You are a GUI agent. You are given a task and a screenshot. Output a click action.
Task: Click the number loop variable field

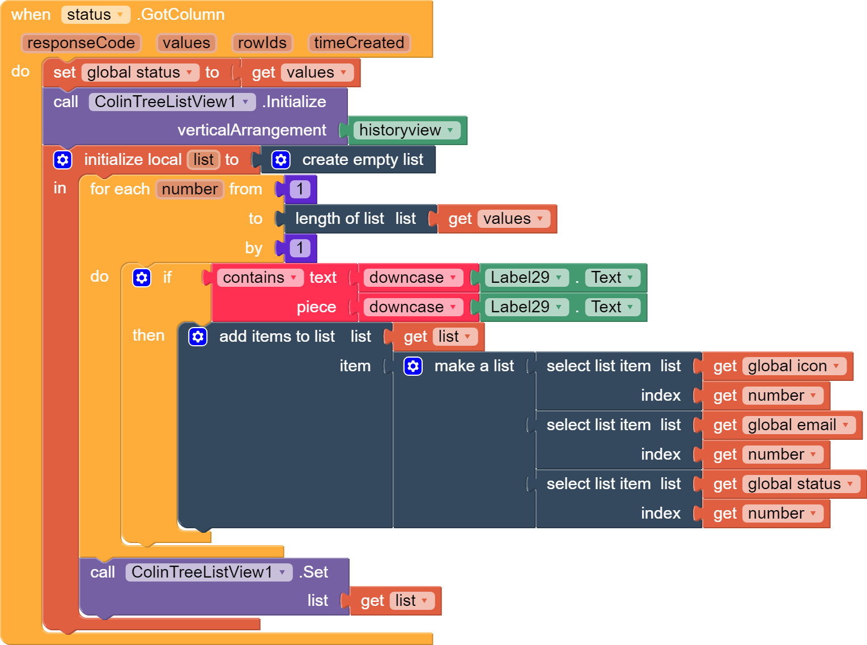[x=190, y=189]
